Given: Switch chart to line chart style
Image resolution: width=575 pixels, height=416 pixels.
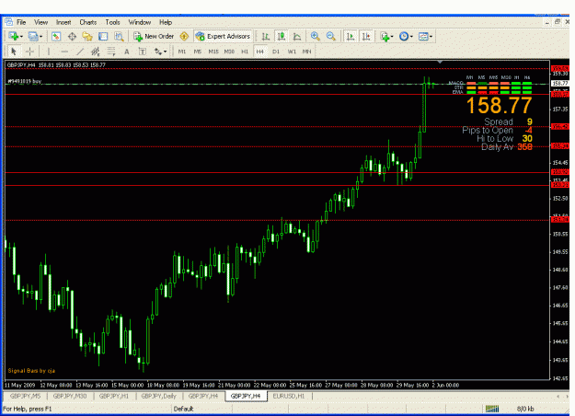Looking at the screenshot, I should point(297,36).
